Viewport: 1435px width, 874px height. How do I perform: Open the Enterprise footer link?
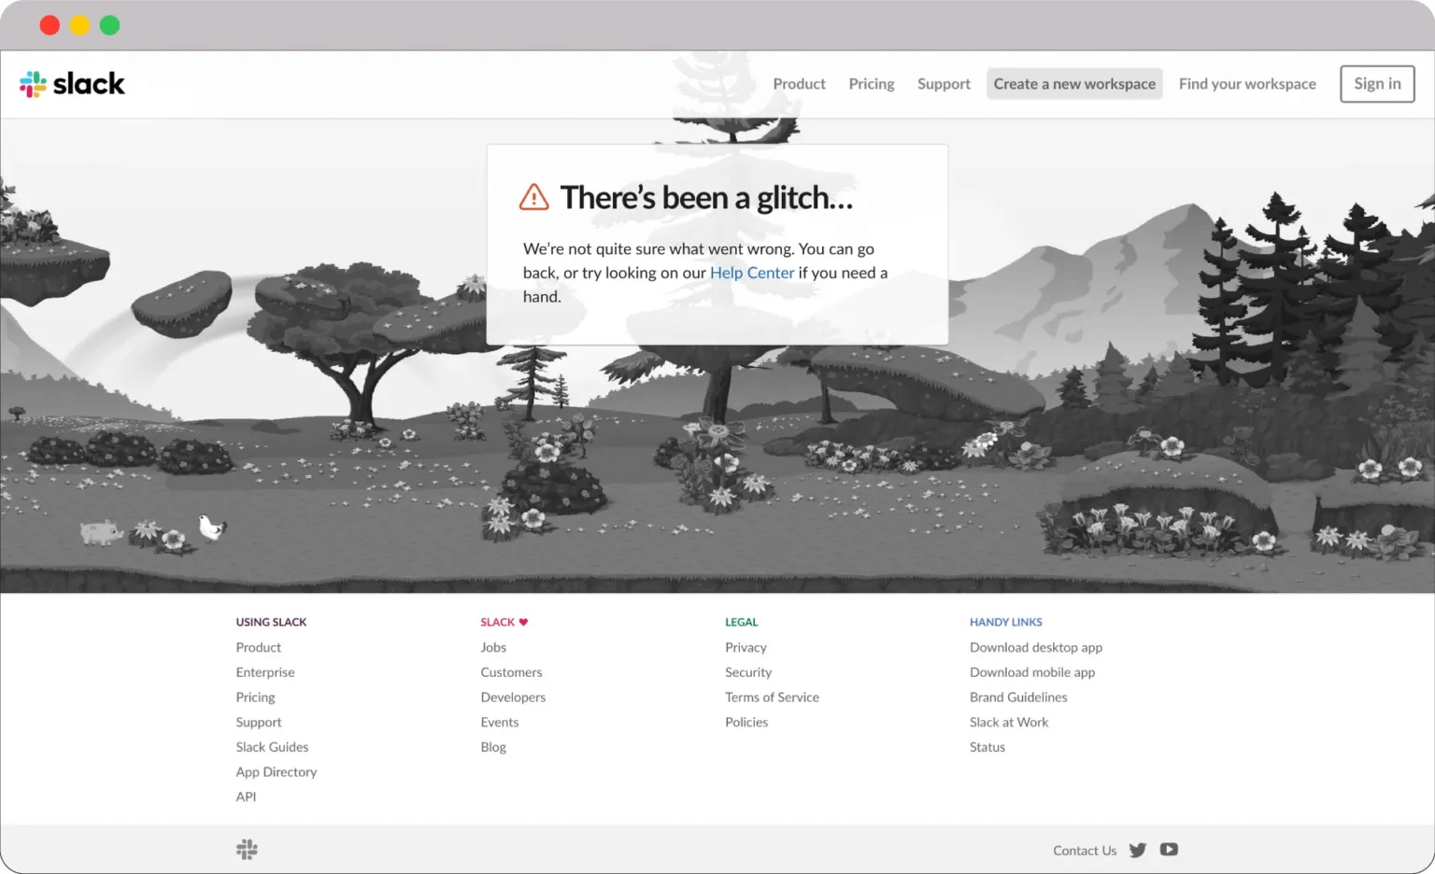pos(265,672)
